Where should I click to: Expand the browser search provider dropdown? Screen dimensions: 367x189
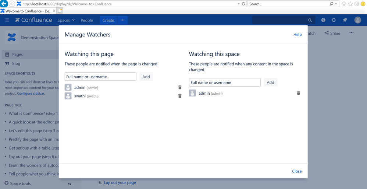[336, 4]
